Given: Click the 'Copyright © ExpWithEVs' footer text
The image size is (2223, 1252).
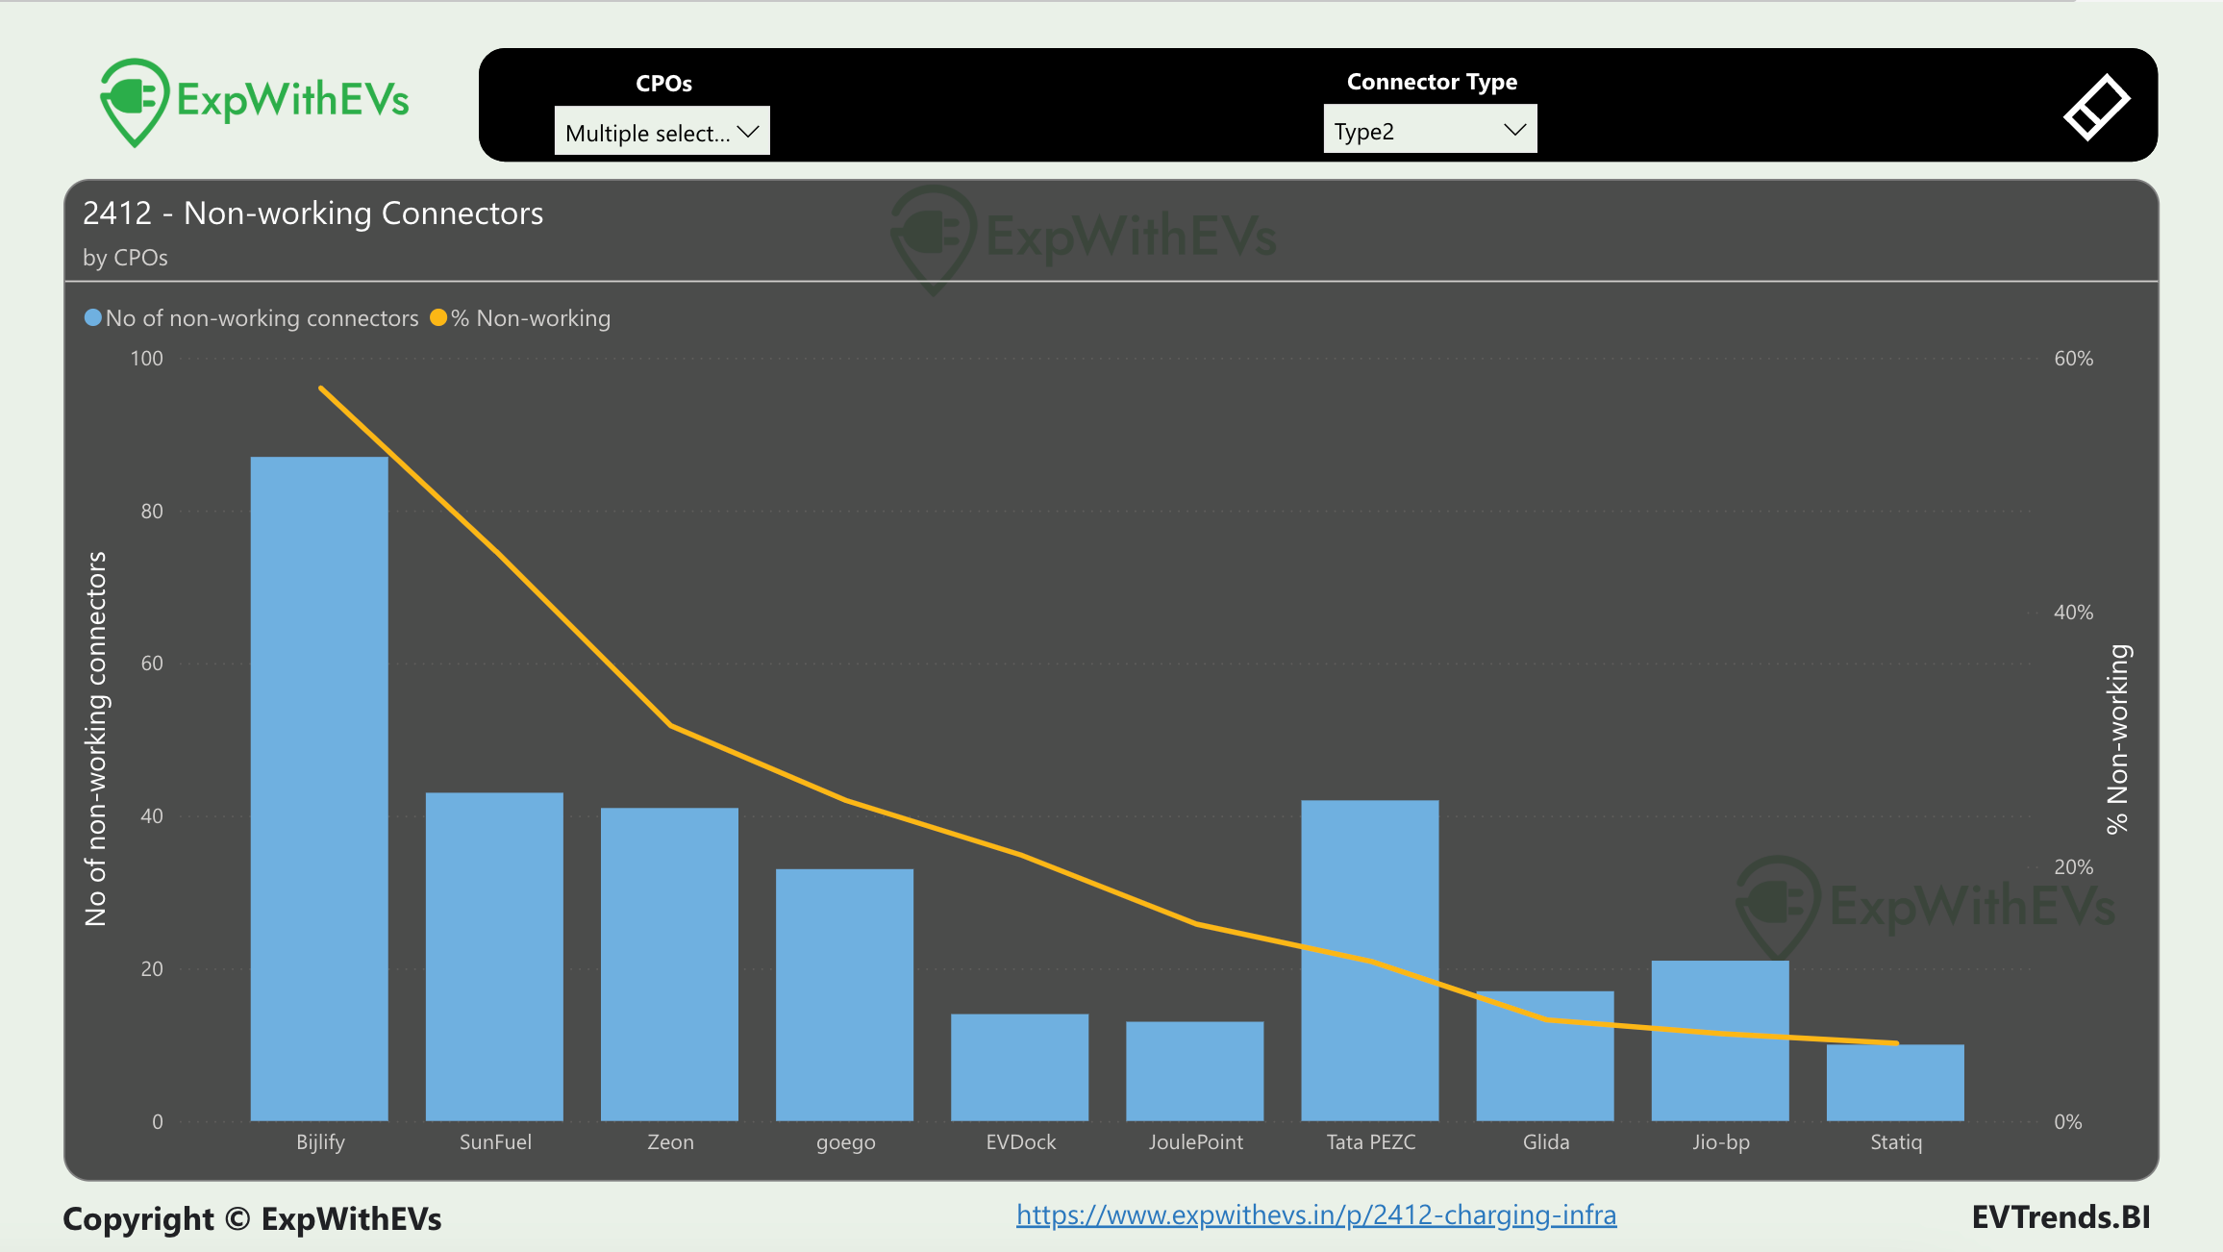Looking at the screenshot, I should 252,1218.
